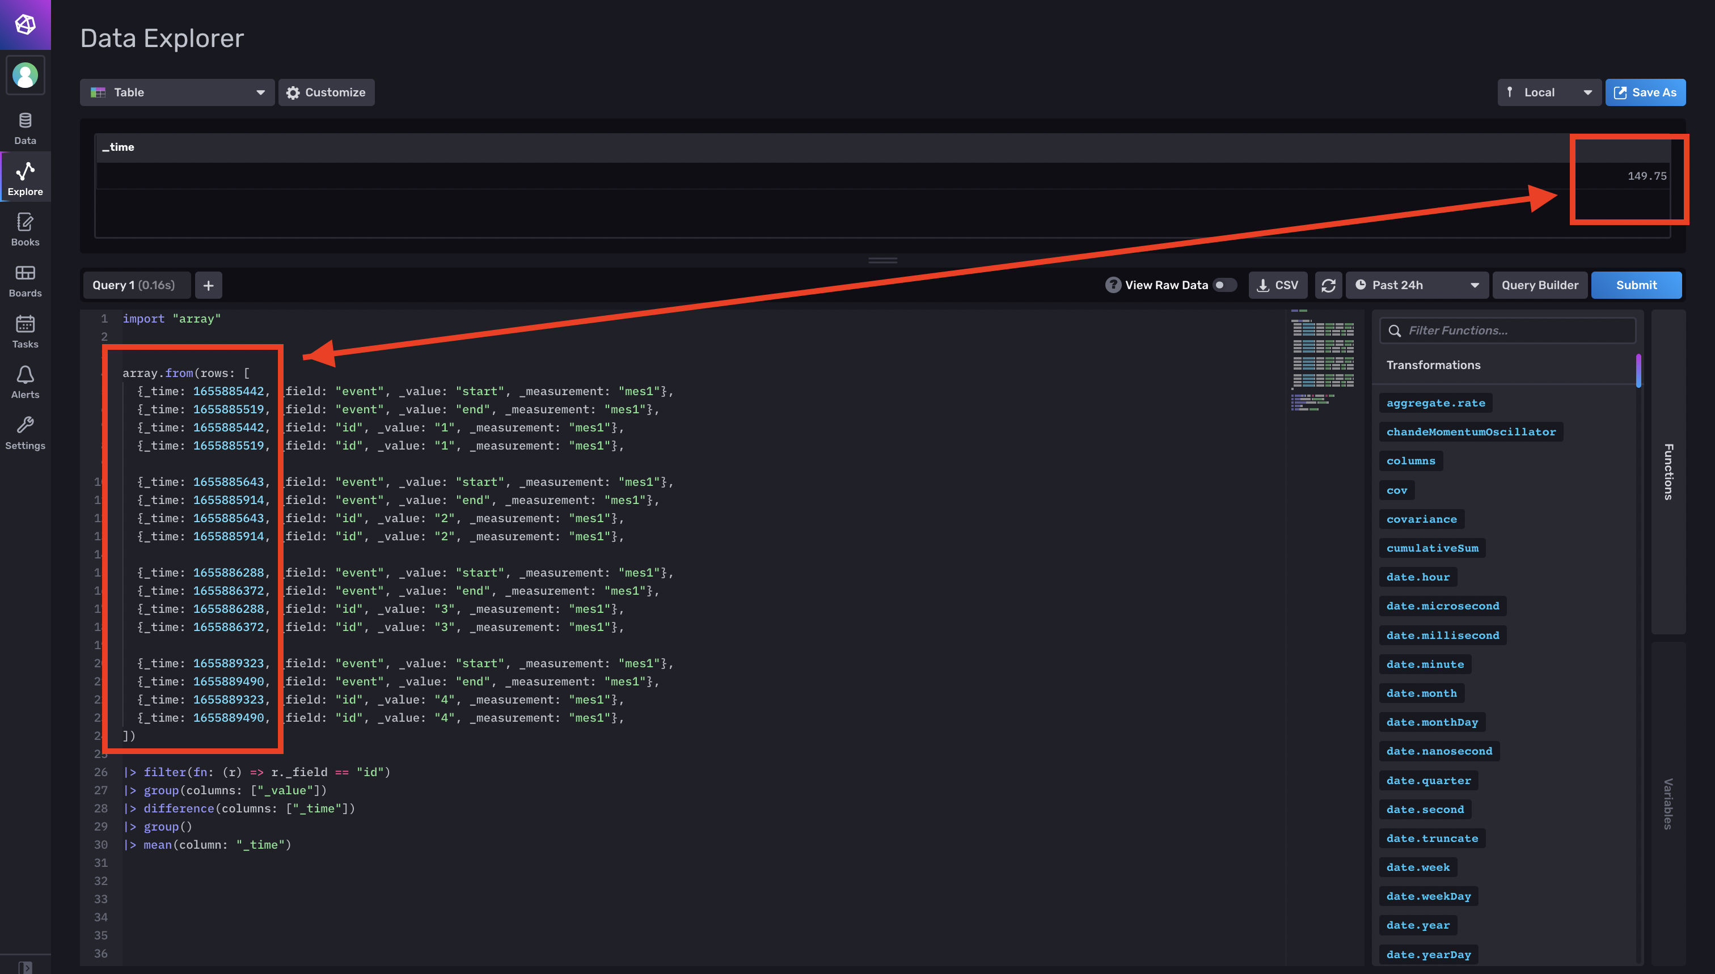Screen dimensions: 1715x974
Task: Switch to Query Builder
Action: coord(1539,285)
